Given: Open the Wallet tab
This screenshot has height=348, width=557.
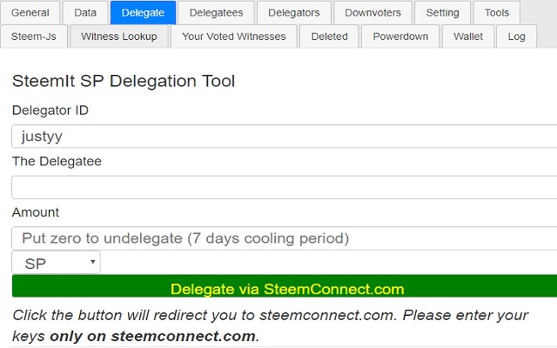Looking at the screenshot, I should (468, 36).
